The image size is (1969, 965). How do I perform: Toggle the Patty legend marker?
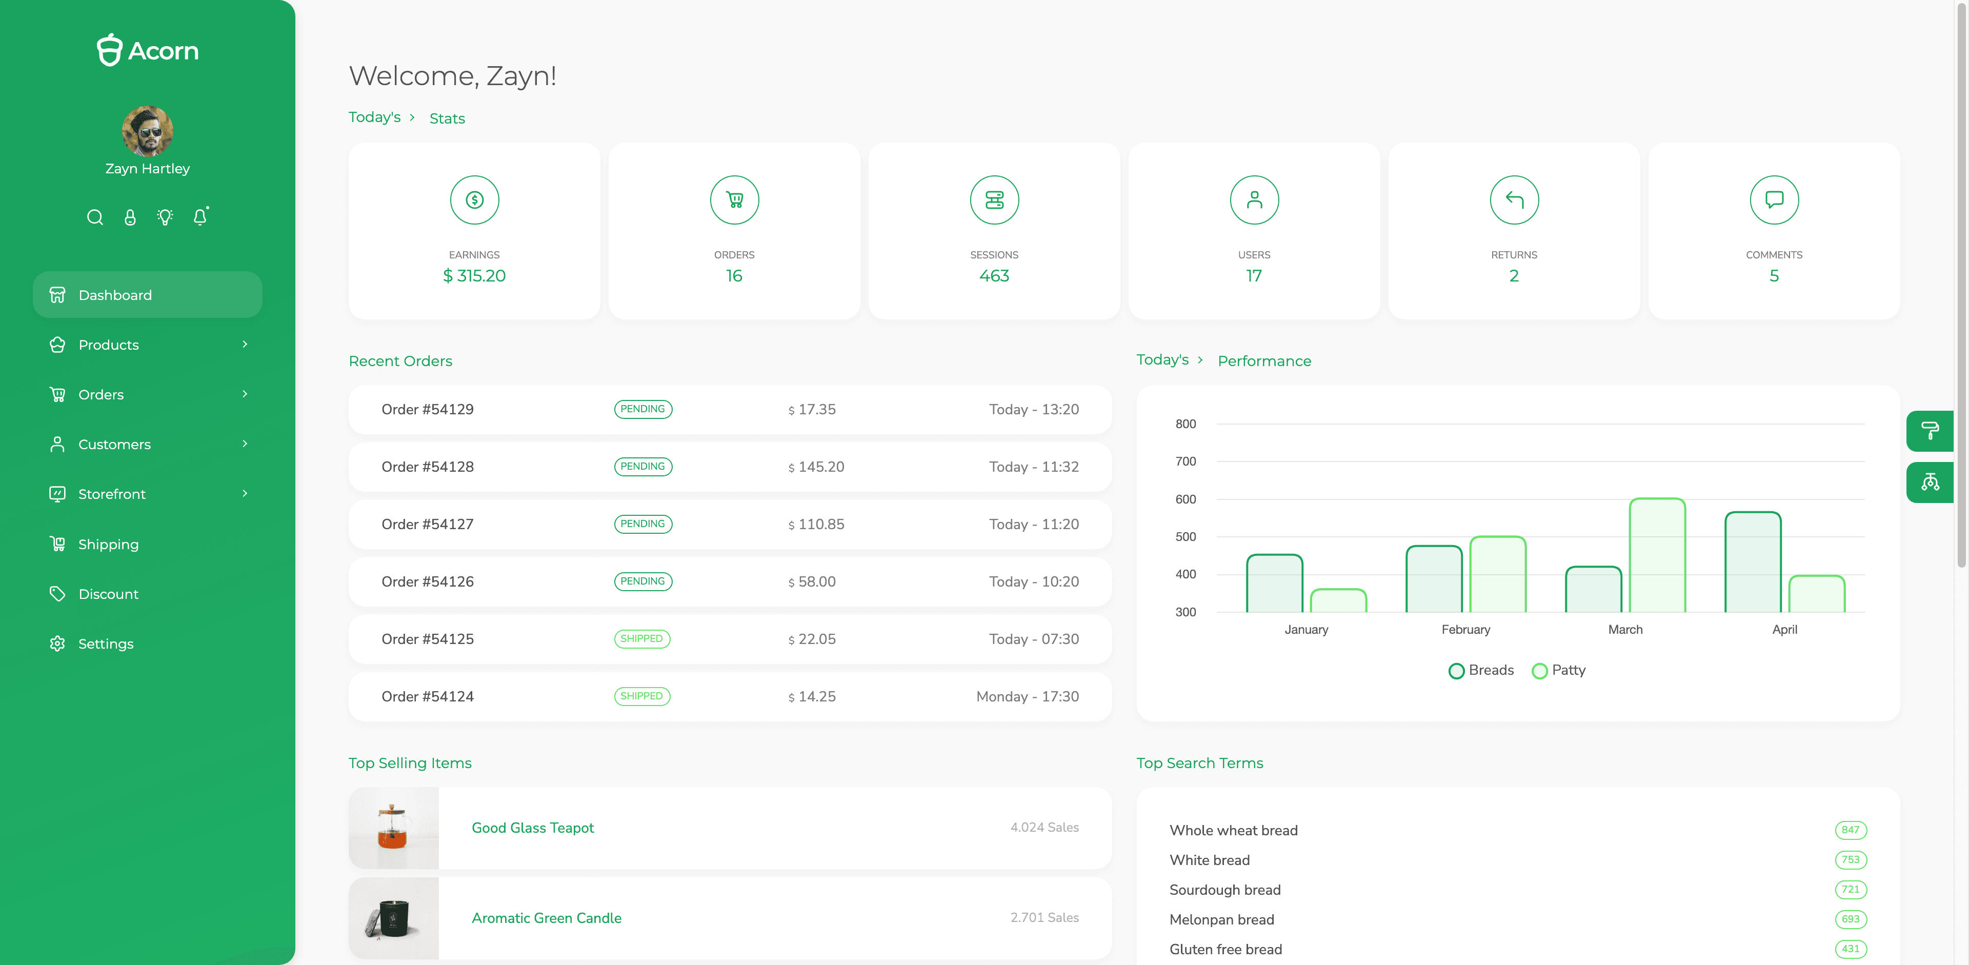pos(1539,671)
